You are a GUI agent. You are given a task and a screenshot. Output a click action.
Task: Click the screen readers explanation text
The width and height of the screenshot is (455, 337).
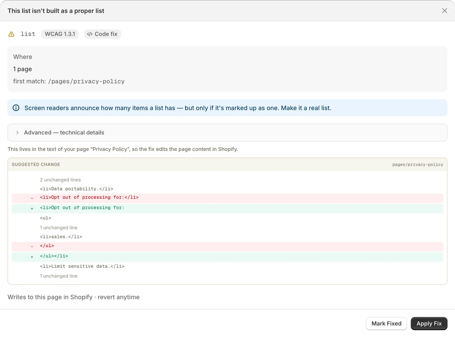(178, 108)
